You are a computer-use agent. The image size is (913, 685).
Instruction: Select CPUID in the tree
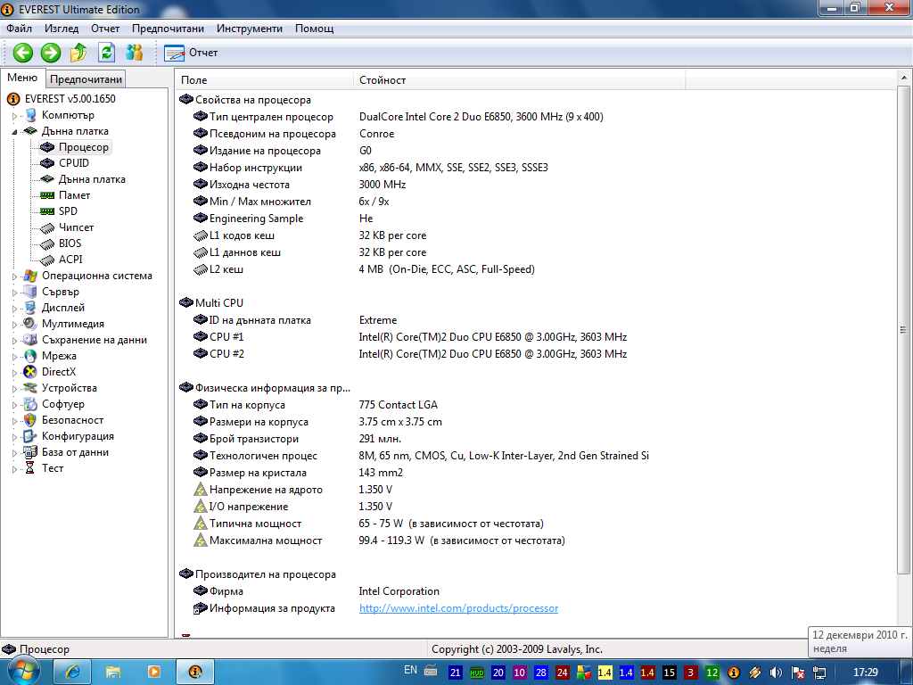coord(74,163)
